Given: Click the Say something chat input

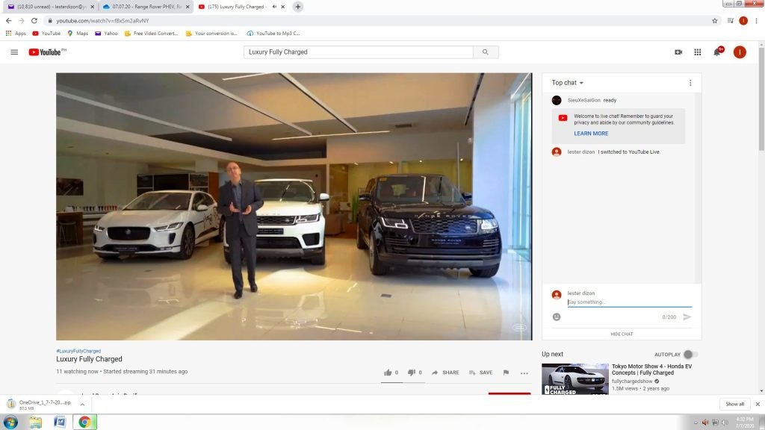Looking at the screenshot, I should (x=629, y=302).
